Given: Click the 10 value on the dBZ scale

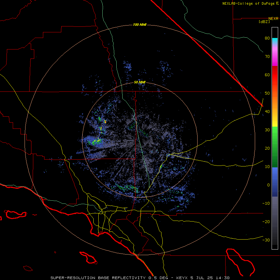Looking at the screenshot, I should point(267,167).
